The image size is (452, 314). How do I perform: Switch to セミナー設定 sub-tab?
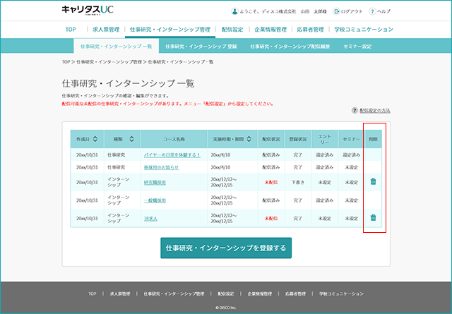point(357,47)
